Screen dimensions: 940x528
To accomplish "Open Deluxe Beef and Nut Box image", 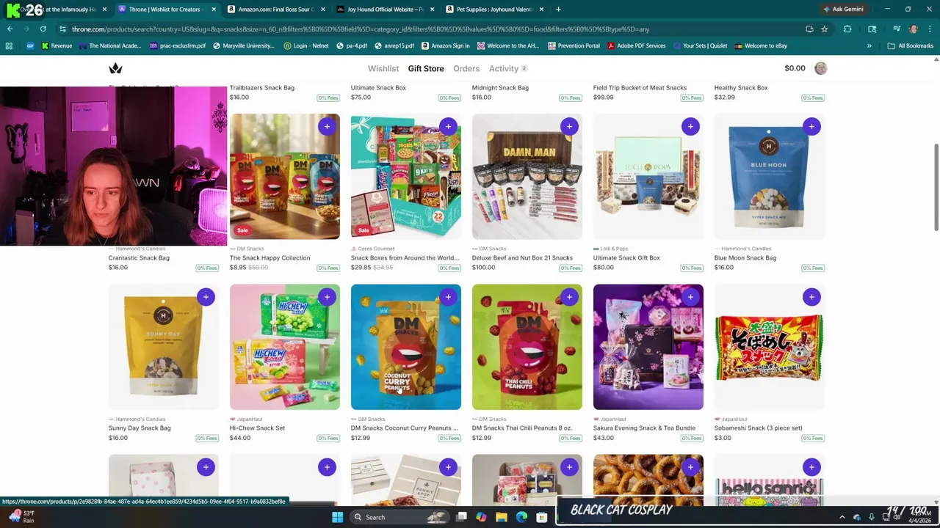I will 527,177.
